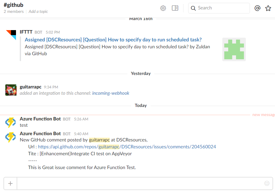The height and width of the screenshot is (191, 275).
Task: Click the Yesterday date divider label
Action: (x=141, y=73)
